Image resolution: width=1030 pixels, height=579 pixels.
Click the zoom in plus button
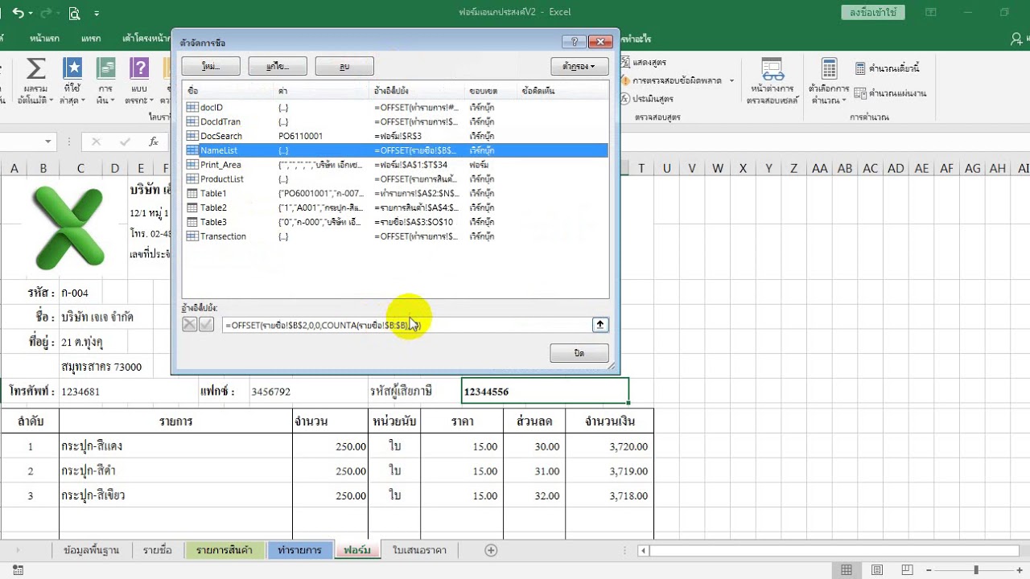pyautogui.click(x=1021, y=570)
